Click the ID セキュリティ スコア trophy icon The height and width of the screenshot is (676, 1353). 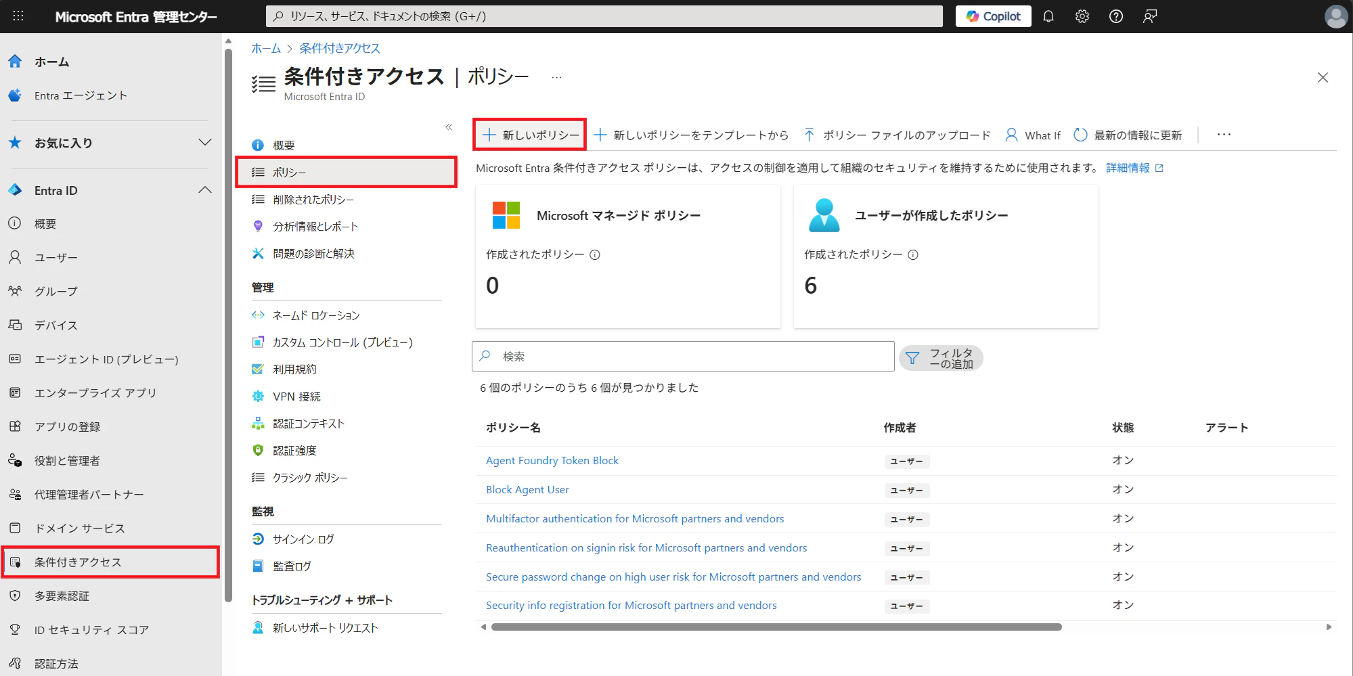[15, 629]
